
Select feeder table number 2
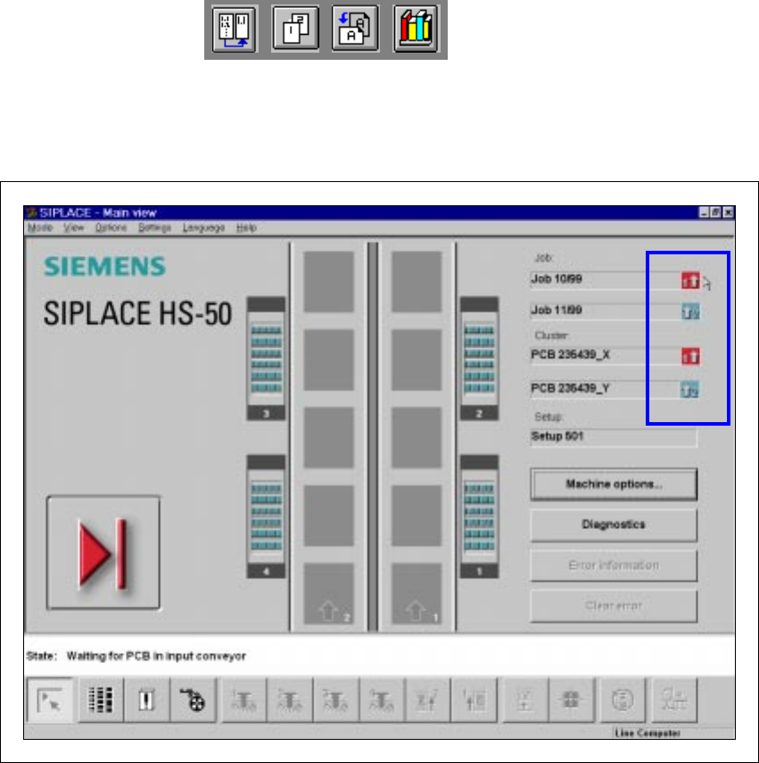(480, 358)
